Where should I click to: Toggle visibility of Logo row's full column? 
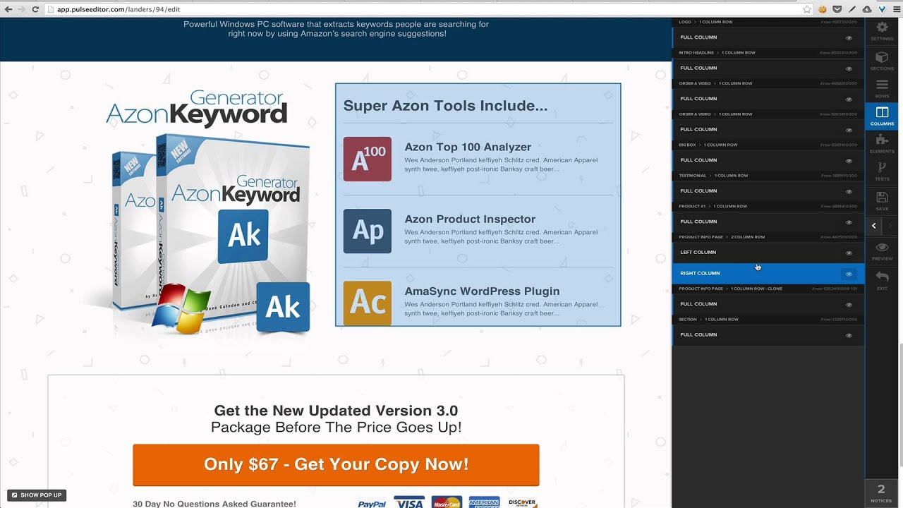[x=849, y=38]
